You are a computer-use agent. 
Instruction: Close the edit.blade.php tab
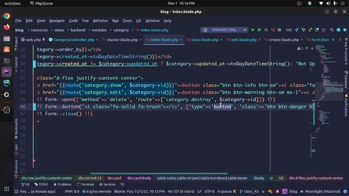click(260, 40)
